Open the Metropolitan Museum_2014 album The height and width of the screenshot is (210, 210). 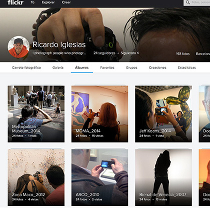pos(36,114)
